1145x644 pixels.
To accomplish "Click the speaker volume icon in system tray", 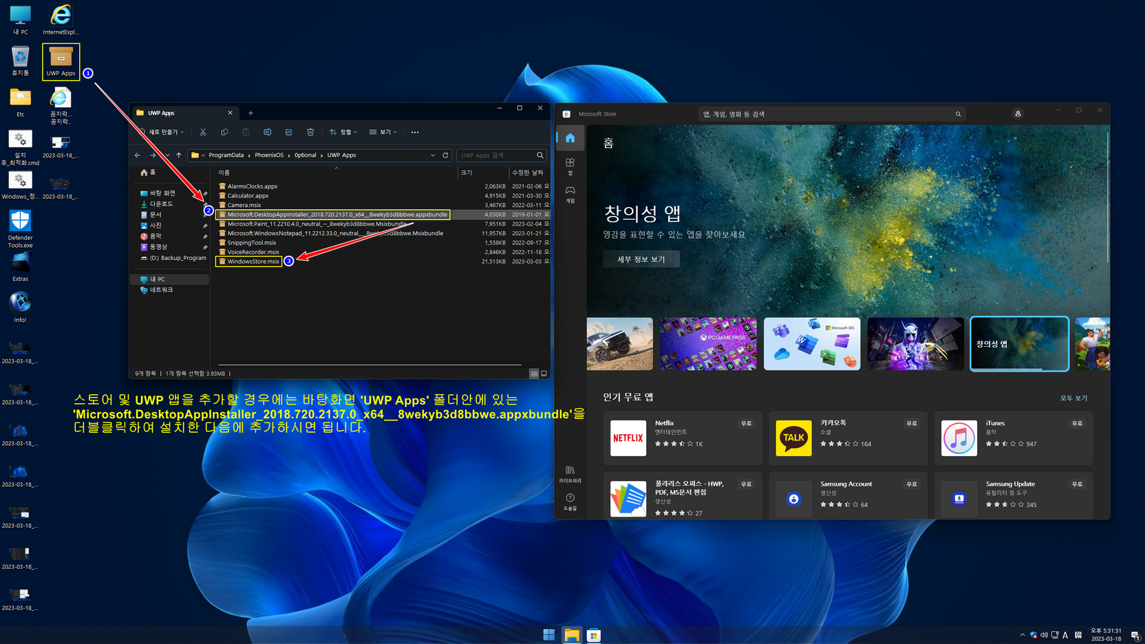I will 1044,635.
